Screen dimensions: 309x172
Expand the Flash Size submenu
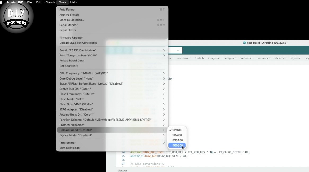112,104
